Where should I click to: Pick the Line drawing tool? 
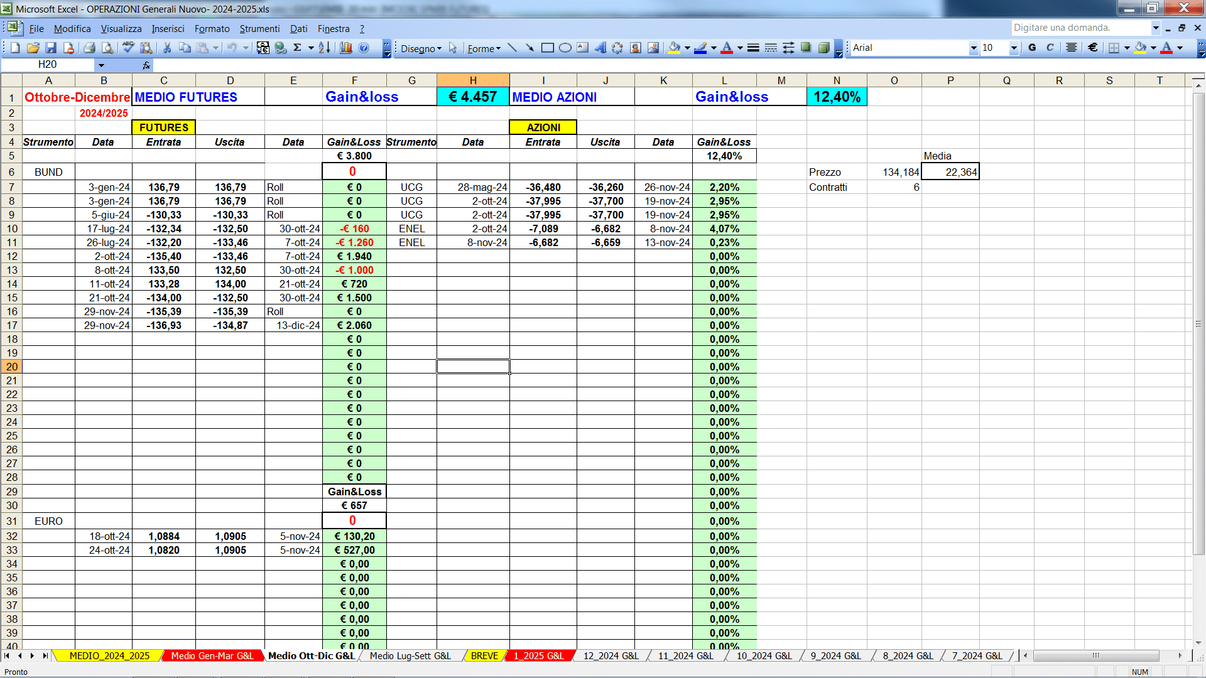[513, 48]
